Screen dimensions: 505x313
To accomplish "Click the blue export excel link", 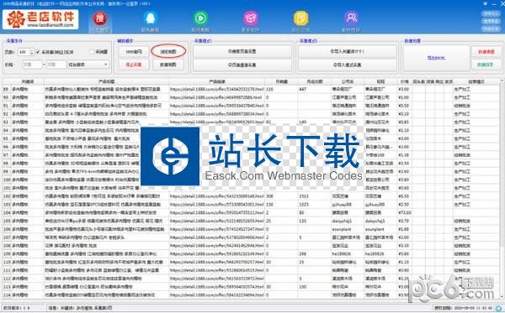I will coord(436,58).
